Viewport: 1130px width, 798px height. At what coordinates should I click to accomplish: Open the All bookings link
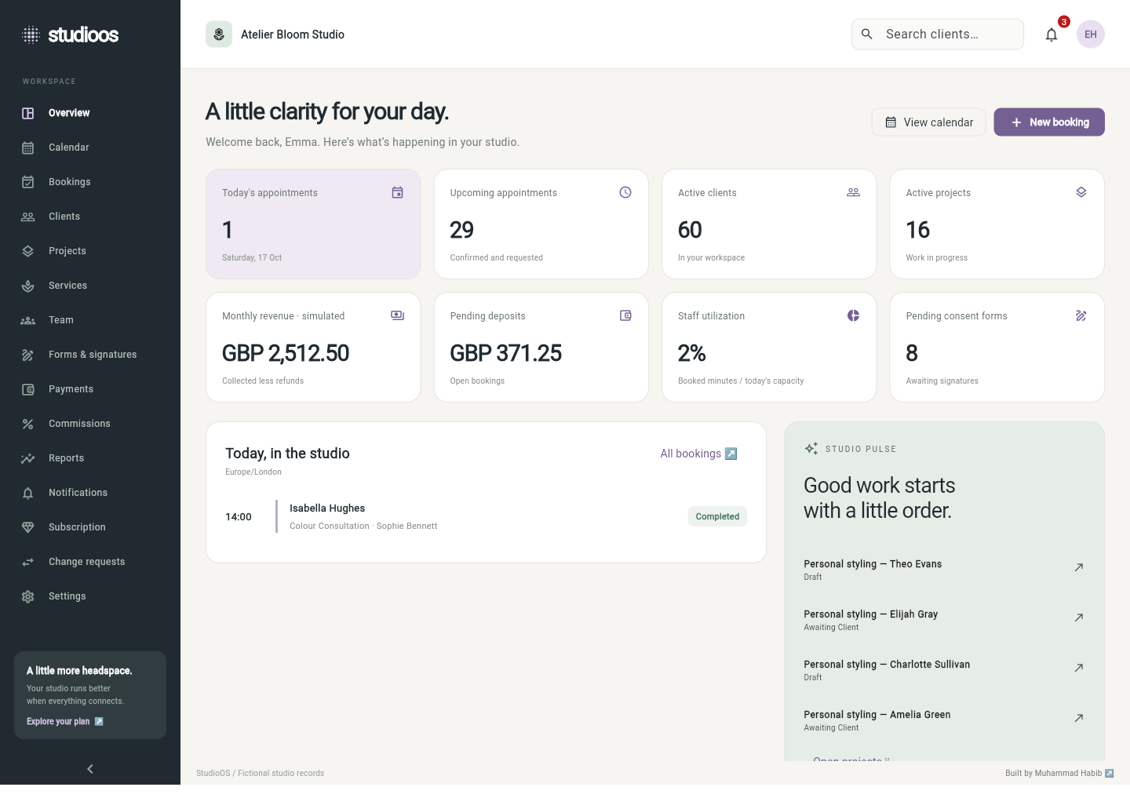coord(698,454)
